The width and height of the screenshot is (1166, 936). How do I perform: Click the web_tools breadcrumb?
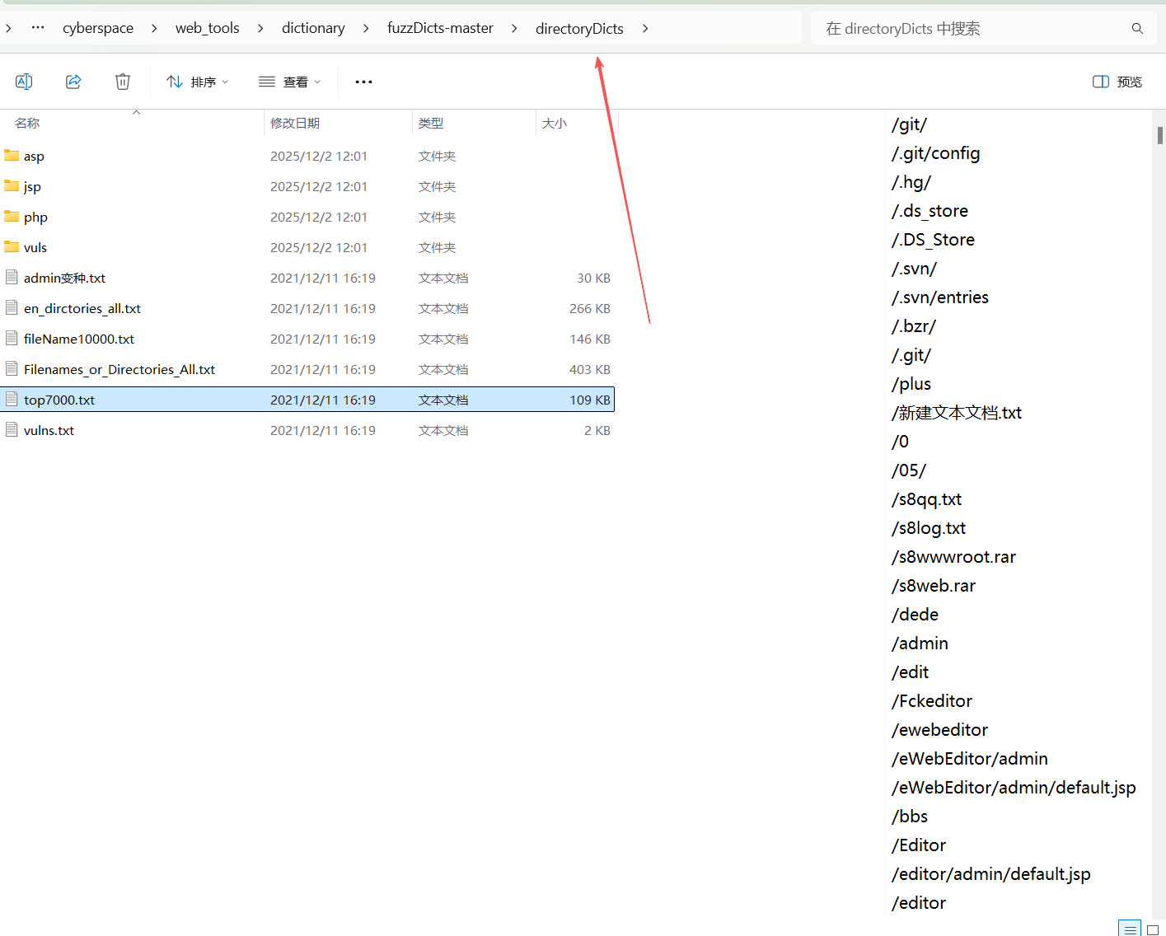(208, 28)
